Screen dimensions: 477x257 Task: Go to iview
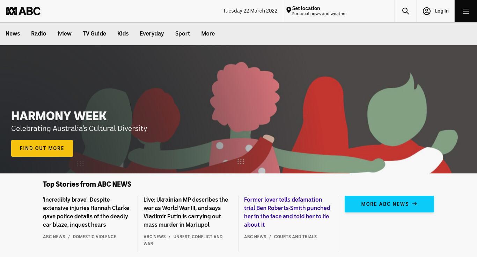tap(64, 34)
